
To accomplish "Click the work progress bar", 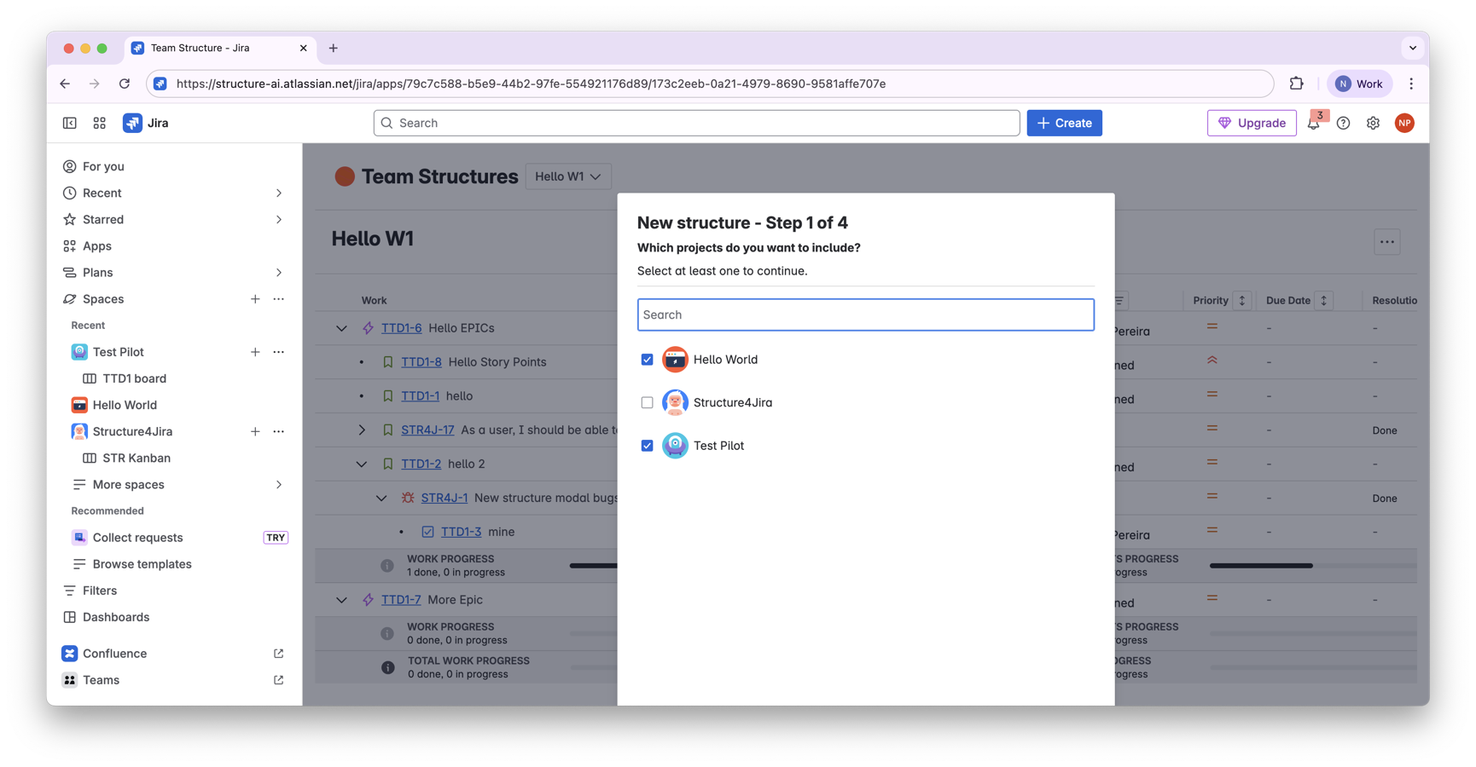I will coord(594,566).
